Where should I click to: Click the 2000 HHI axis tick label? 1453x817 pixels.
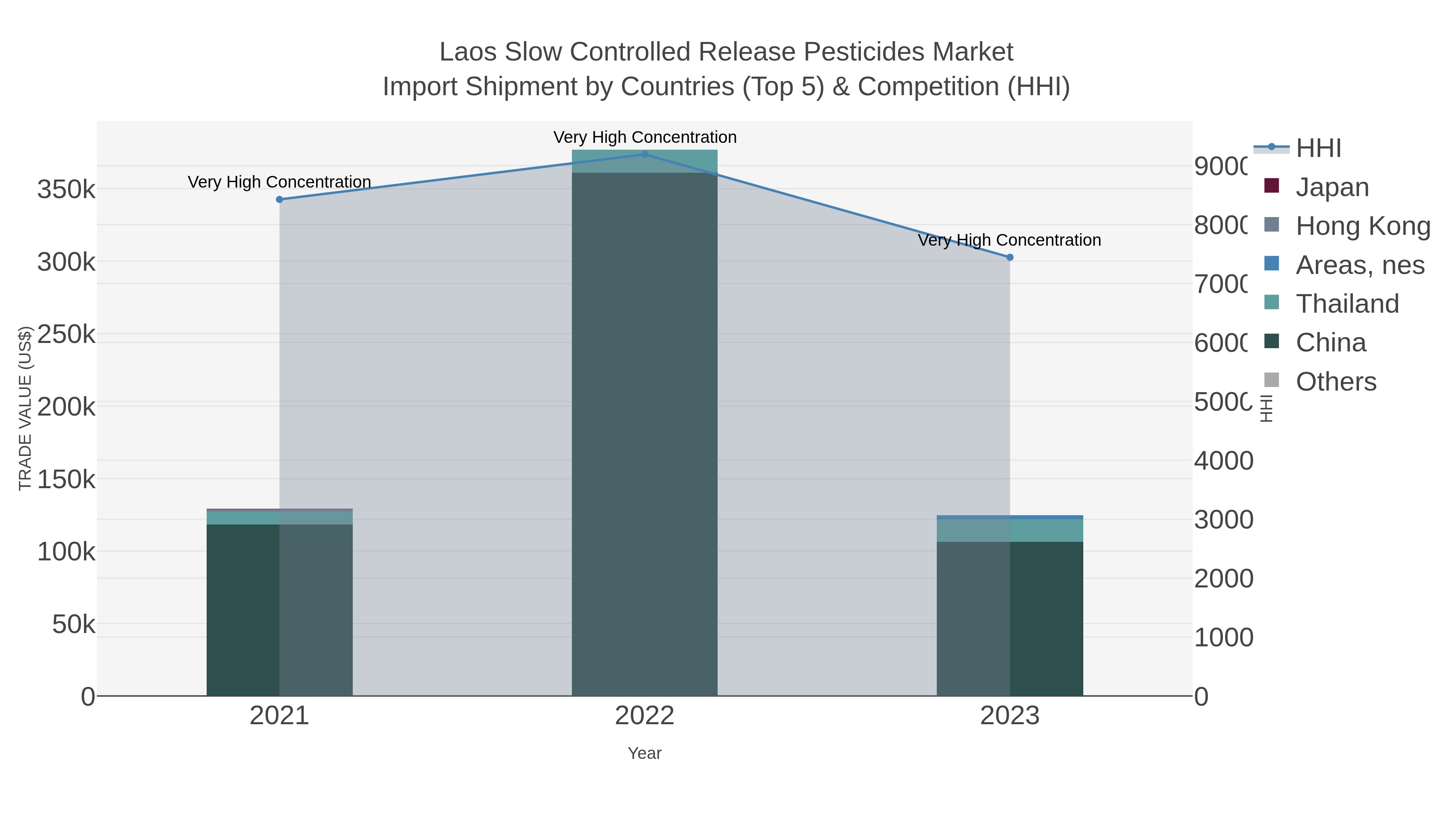click(x=1223, y=579)
